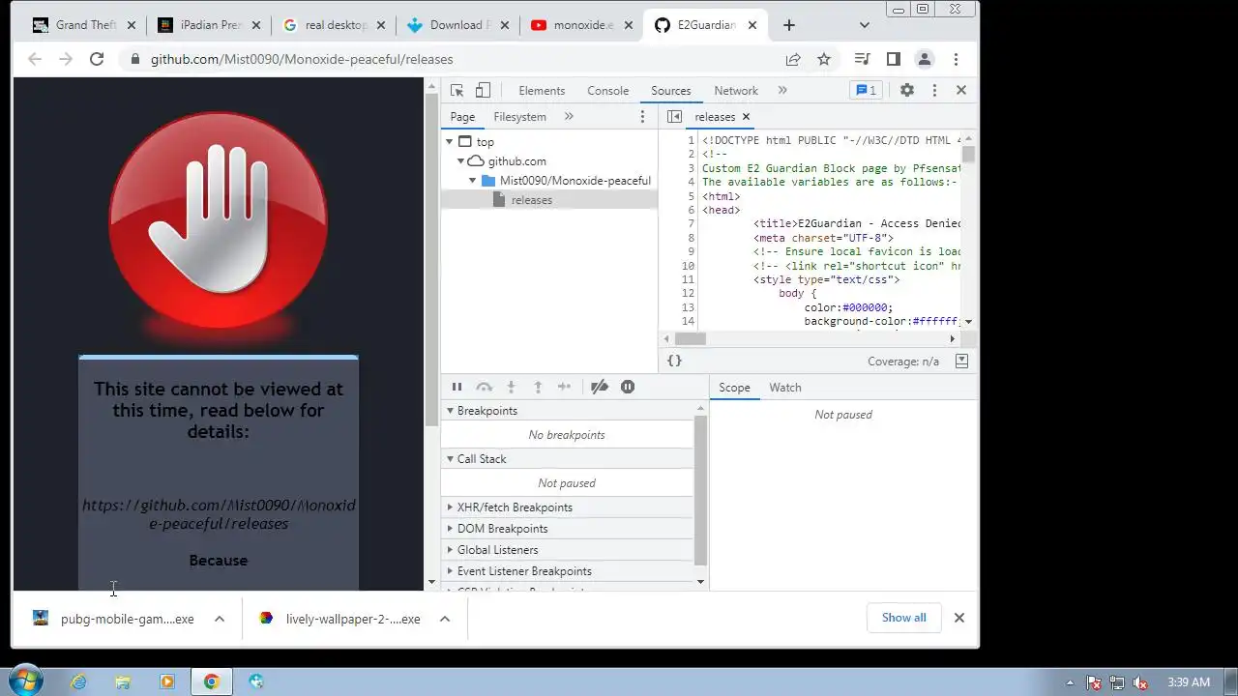Click the share page icon

pos(793,59)
